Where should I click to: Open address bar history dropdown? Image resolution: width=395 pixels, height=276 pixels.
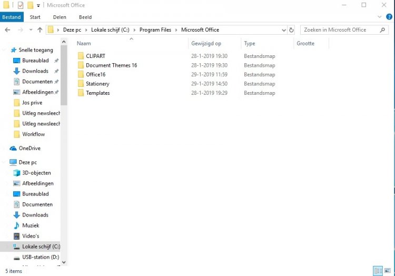tap(284, 30)
